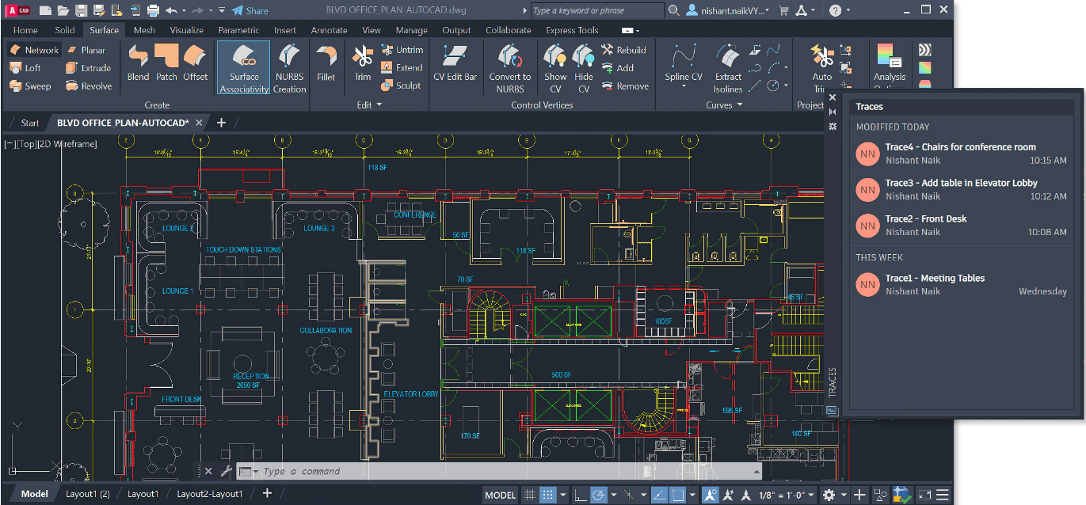Image resolution: width=1086 pixels, height=505 pixels.
Task: Click the Share button
Action: (x=250, y=10)
